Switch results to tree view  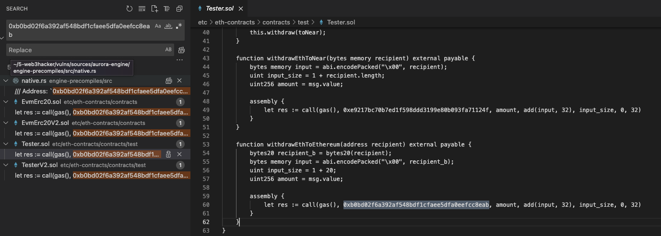(x=167, y=9)
